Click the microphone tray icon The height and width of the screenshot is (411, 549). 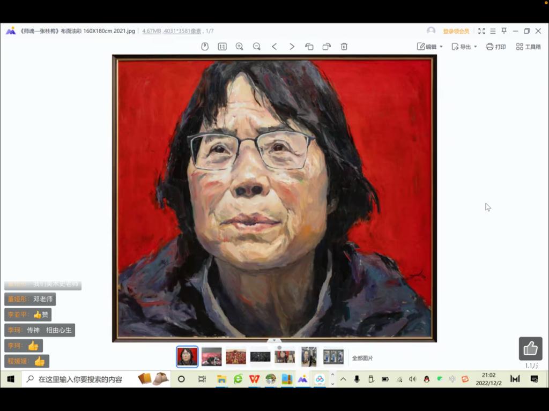(357, 379)
